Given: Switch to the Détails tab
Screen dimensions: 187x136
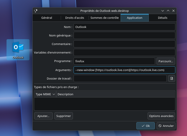Looking at the screenshot, I should coord(162,18).
